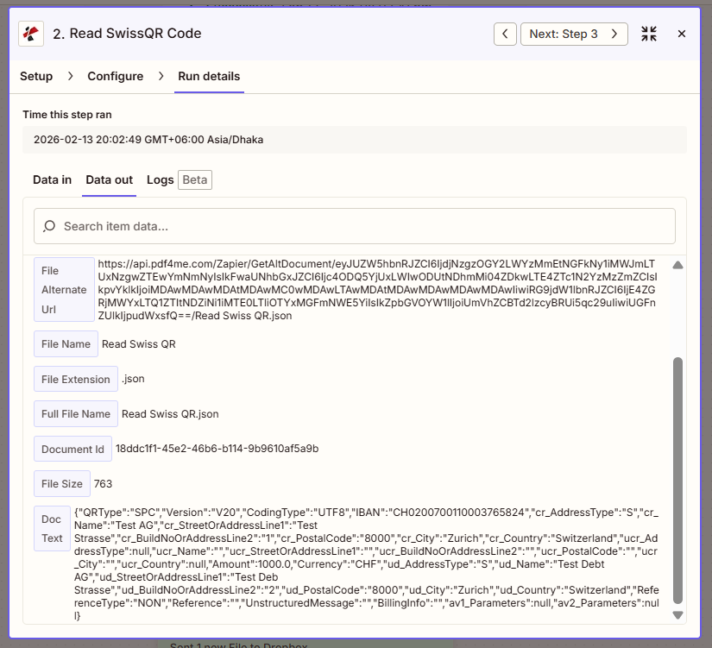Click the File Size field label
Viewport: 712px width, 648px height.
point(61,484)
